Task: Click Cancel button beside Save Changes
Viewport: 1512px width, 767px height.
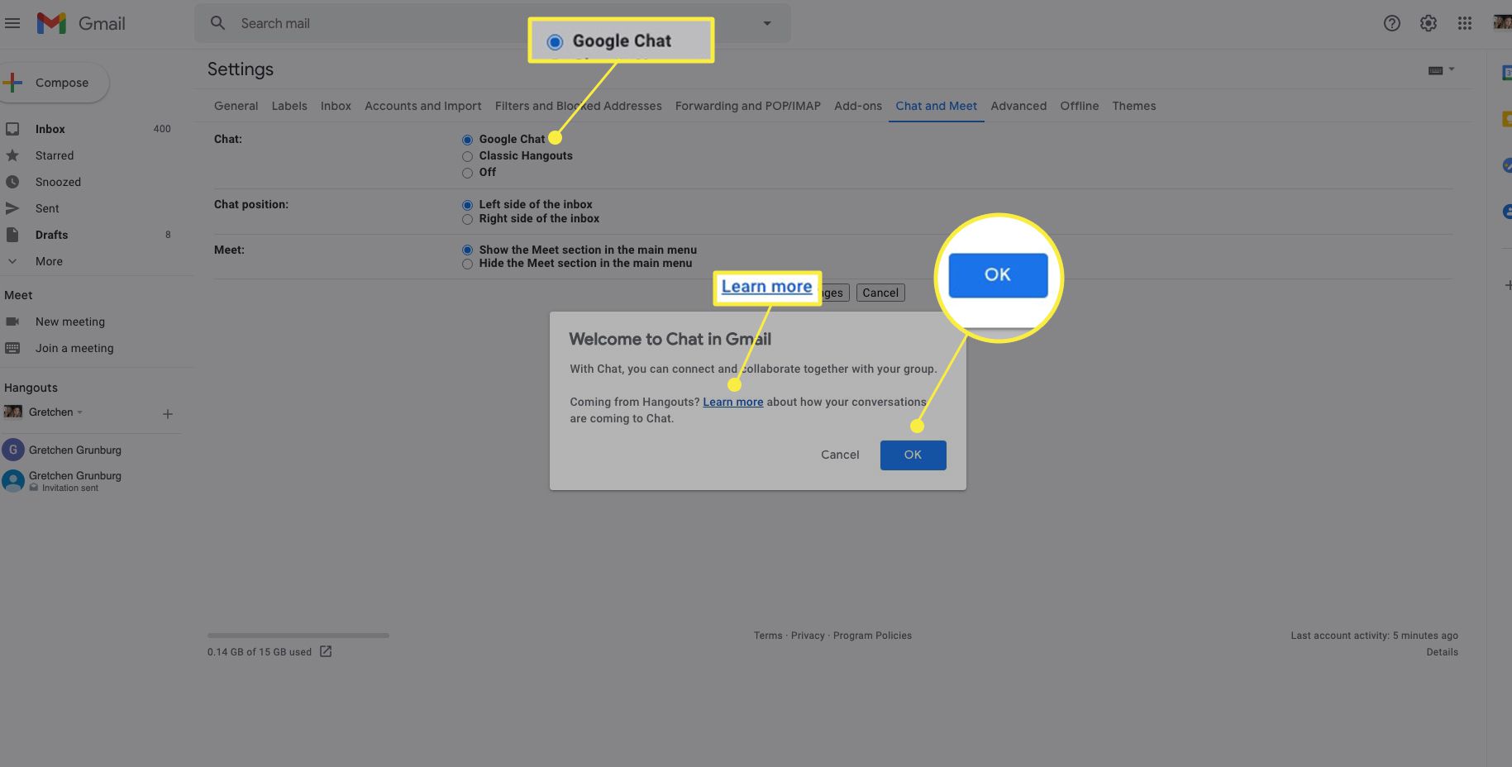Action: click(880, 293)
